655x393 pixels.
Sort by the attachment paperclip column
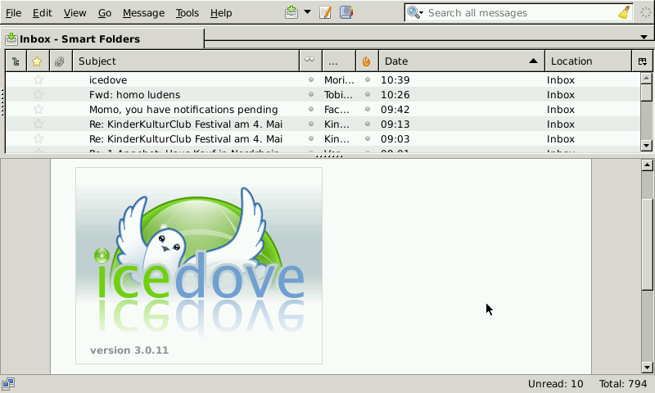tap(59, 61)
